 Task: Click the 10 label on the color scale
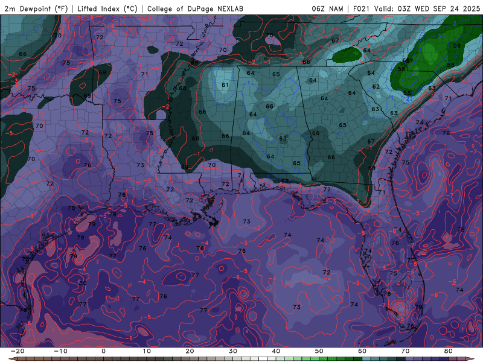point(147,351)
